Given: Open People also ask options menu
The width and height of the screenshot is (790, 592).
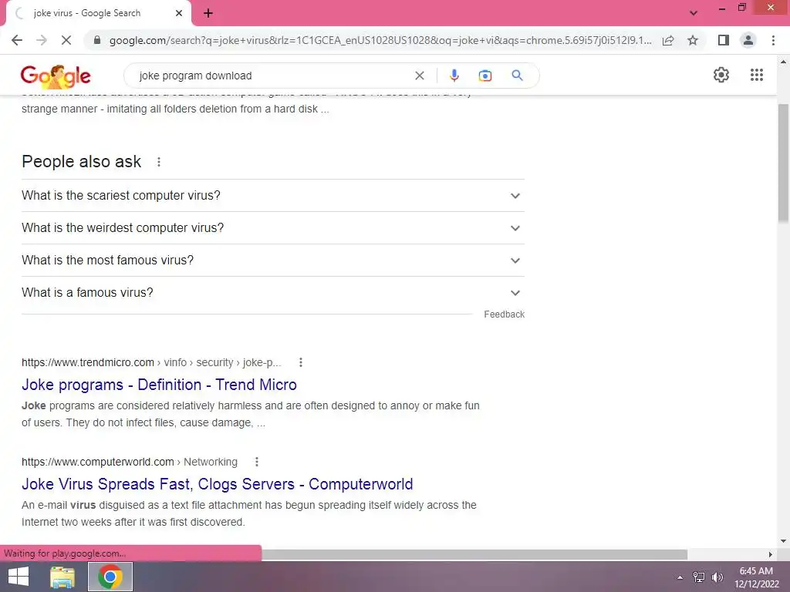Looking at the screenshot, I should (x=159, y=162).
